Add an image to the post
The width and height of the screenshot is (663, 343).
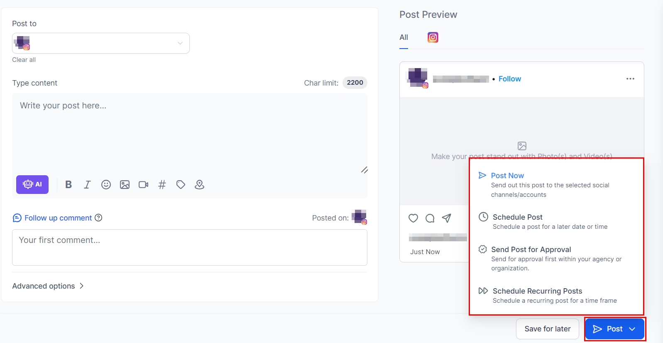(x=125, y=185)
